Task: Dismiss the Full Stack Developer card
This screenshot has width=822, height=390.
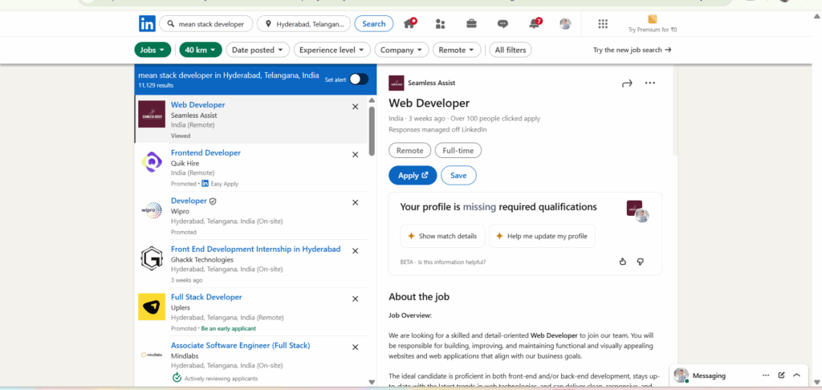Action: [355, 299]
